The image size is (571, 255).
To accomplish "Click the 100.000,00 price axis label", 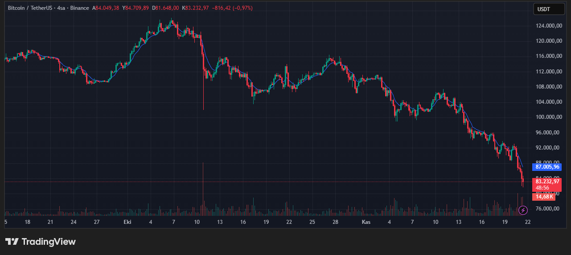I will click(x=548, y=117).
